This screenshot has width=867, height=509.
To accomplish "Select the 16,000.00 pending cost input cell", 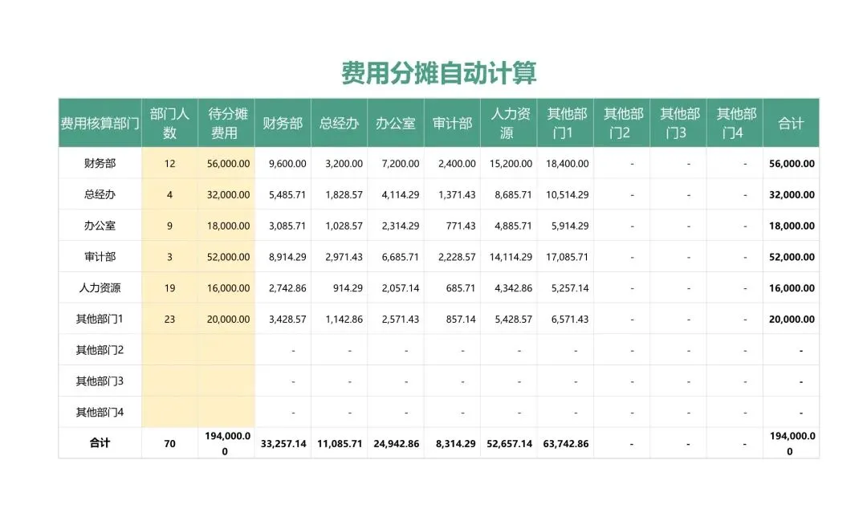I will [226, 287].
